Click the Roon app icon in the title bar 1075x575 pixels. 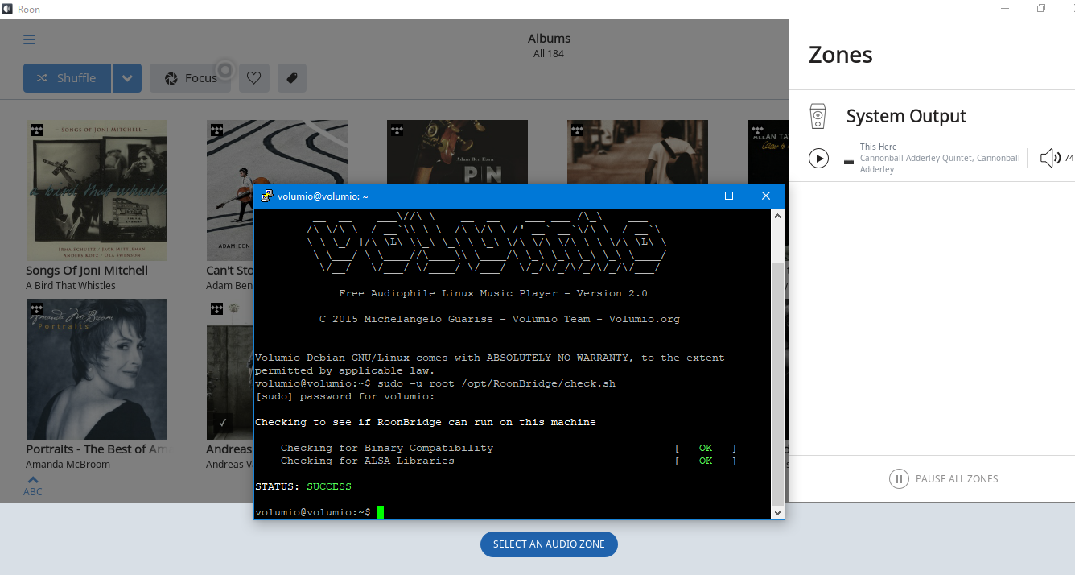pos(7,9)
